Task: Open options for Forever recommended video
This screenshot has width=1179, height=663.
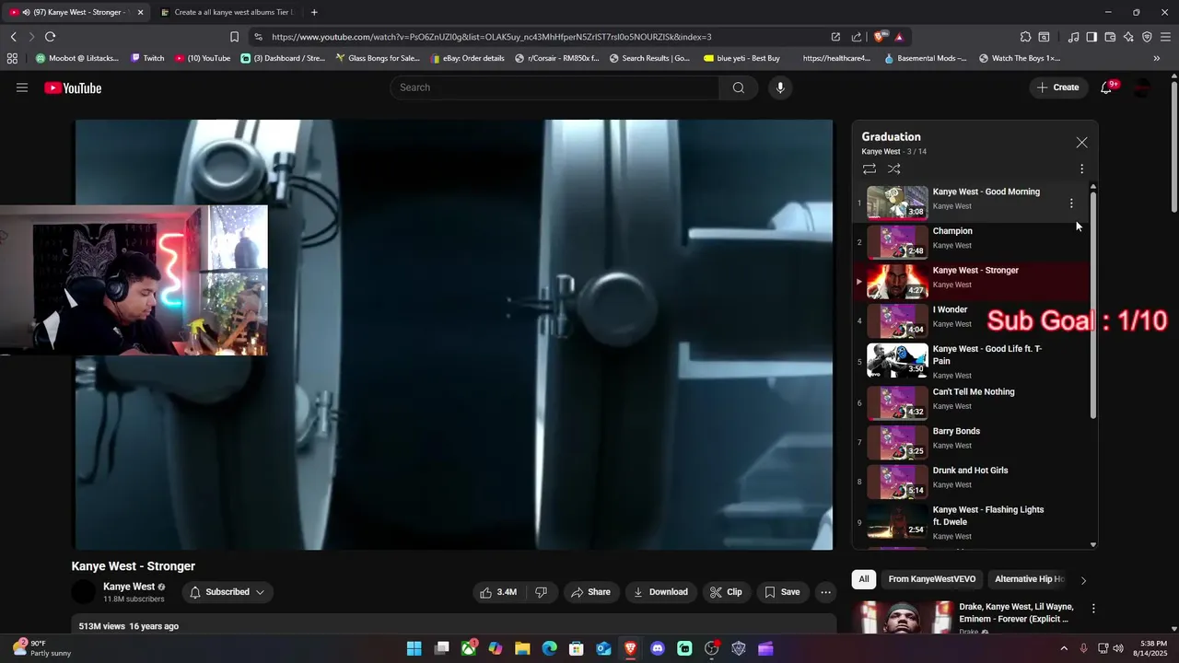Action: pos(1093,609)
